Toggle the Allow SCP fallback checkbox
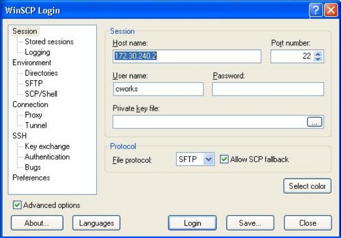Viewport: 341px width, 238px height. [224, 159]
